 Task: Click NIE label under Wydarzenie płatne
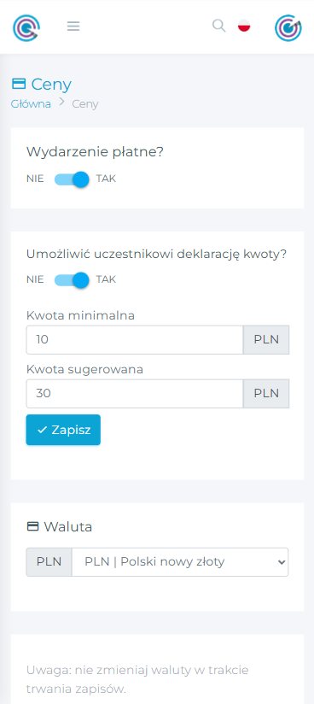click(35, 179)
